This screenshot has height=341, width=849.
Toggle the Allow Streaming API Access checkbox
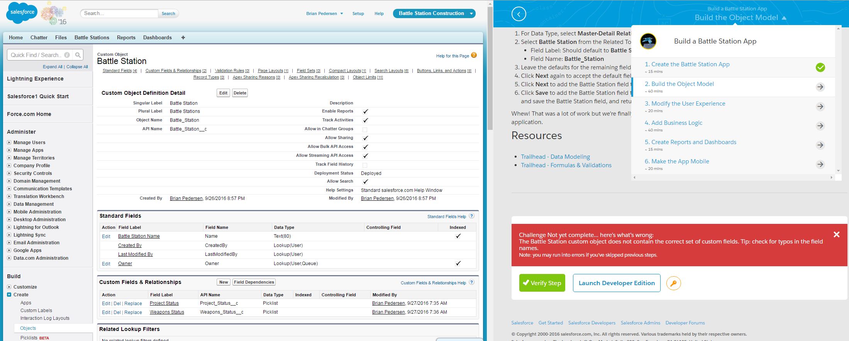coord(365,156)
